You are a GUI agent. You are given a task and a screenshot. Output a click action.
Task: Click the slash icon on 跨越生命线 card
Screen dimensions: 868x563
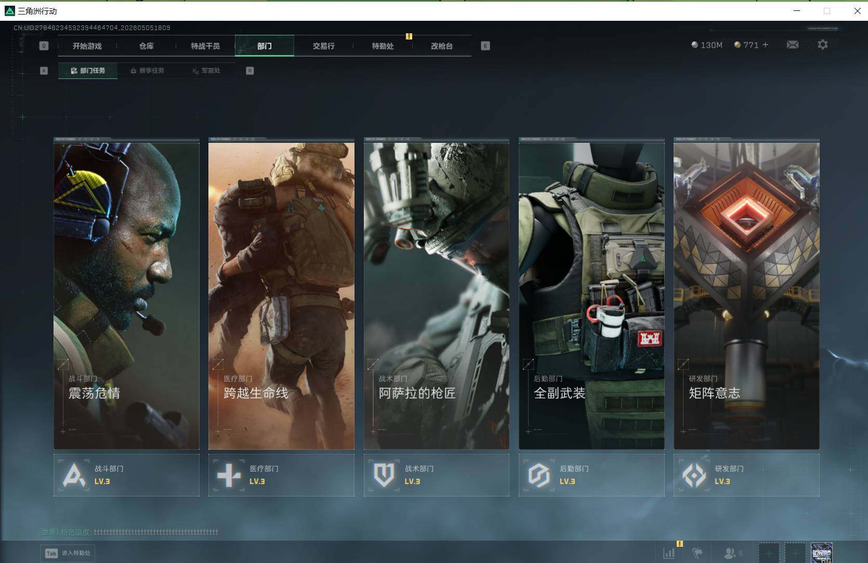218,364
